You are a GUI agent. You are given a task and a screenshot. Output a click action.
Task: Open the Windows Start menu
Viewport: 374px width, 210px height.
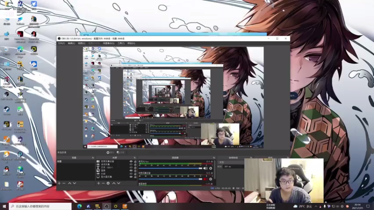point(4,206)
